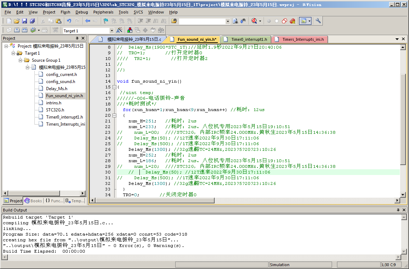409x269 pixels.
Task: Open batch build
Action: pos(33,30)
